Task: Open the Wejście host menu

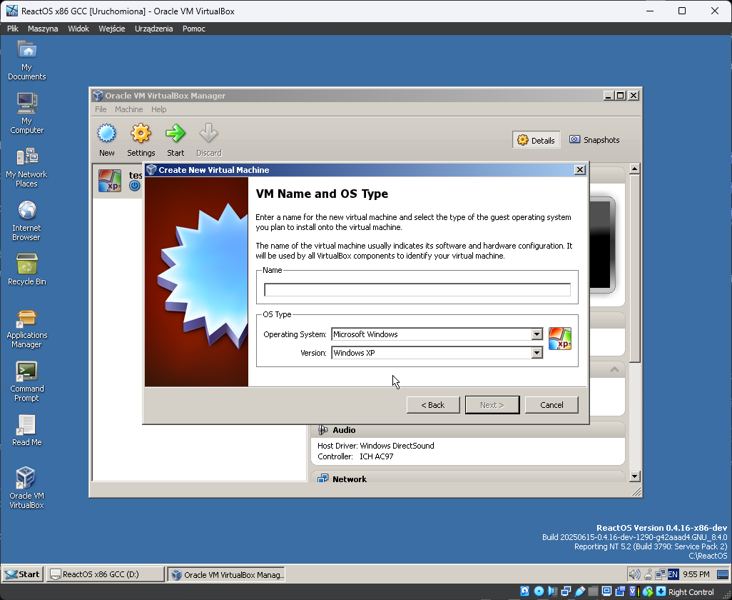Action: [x=111, y=29]
